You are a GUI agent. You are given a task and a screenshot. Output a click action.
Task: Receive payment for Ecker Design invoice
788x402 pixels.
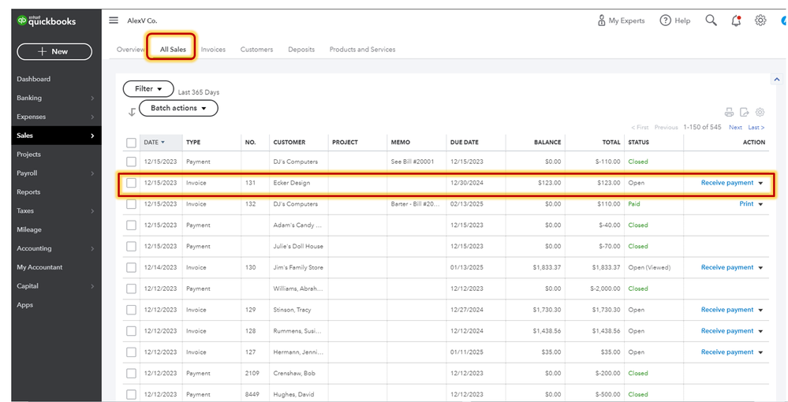click(727, 183)
